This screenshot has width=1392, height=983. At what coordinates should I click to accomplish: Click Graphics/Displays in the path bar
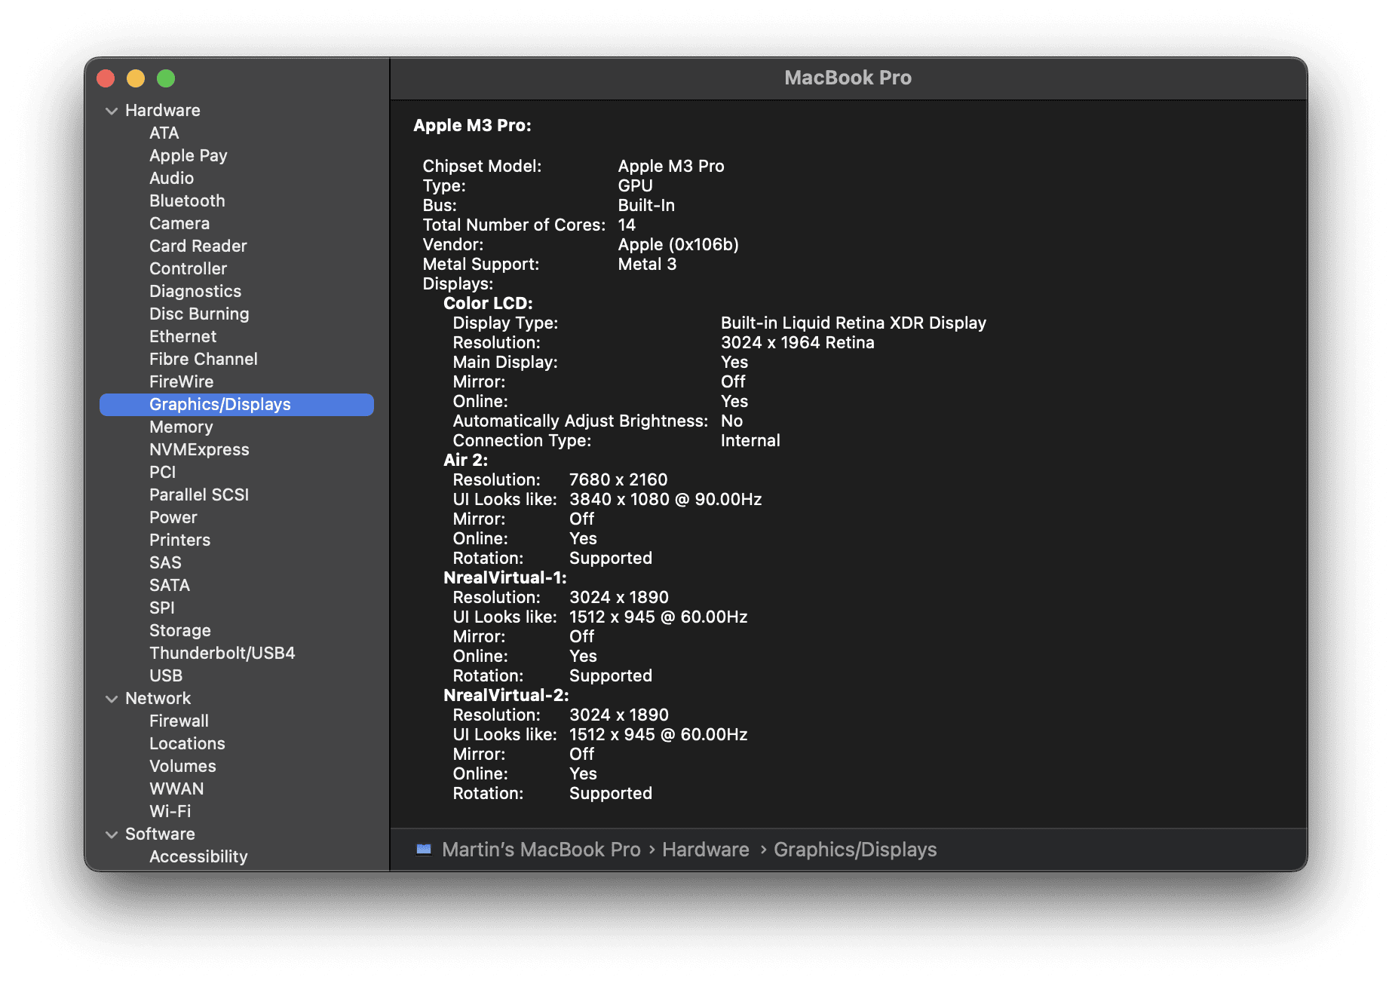[855, 850]
